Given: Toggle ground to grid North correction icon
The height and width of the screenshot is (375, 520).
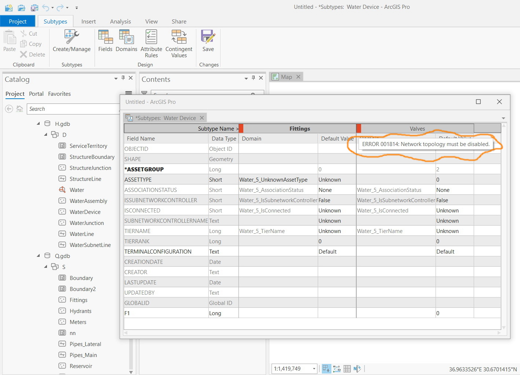Looking at the screenshot, I should click(x=357, y=369).
